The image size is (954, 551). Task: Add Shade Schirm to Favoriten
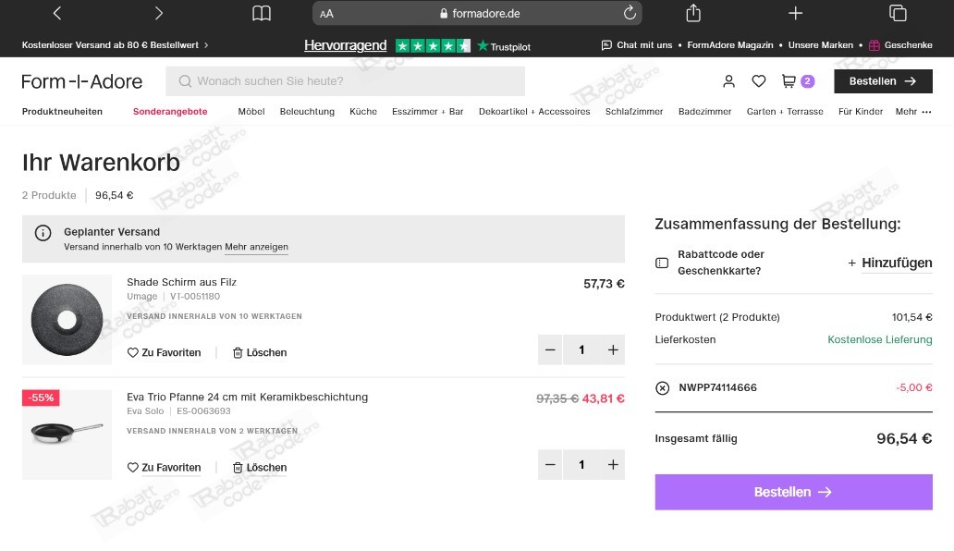point(164,353)
